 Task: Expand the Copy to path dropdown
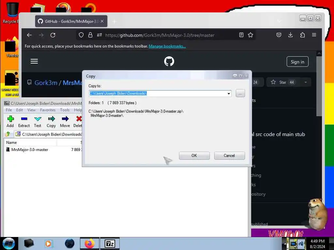click(x=229, y=93)
